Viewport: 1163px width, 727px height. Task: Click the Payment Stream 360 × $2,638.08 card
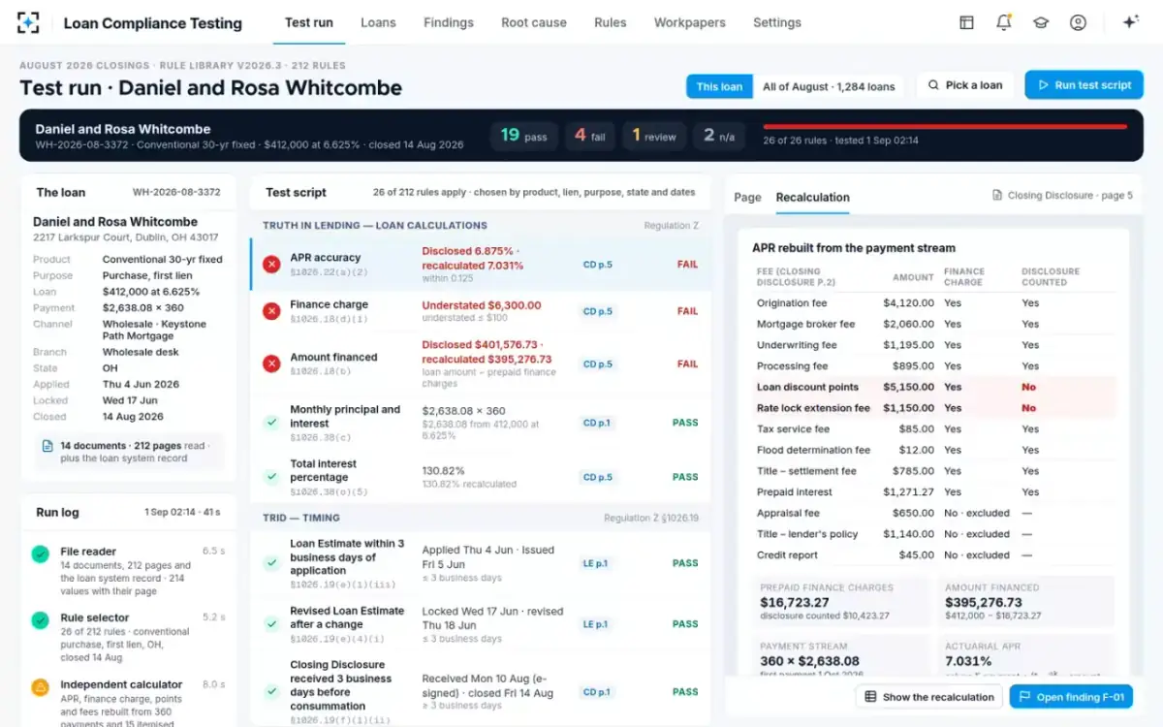[x=841, y=655]
